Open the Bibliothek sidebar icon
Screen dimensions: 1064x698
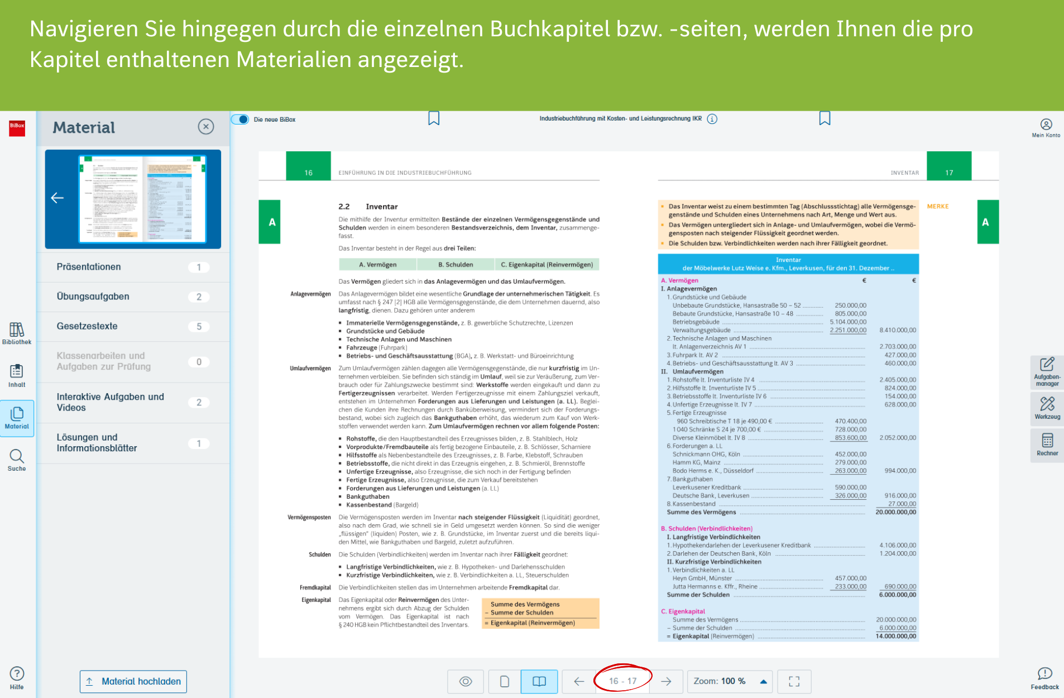(17, 333)
